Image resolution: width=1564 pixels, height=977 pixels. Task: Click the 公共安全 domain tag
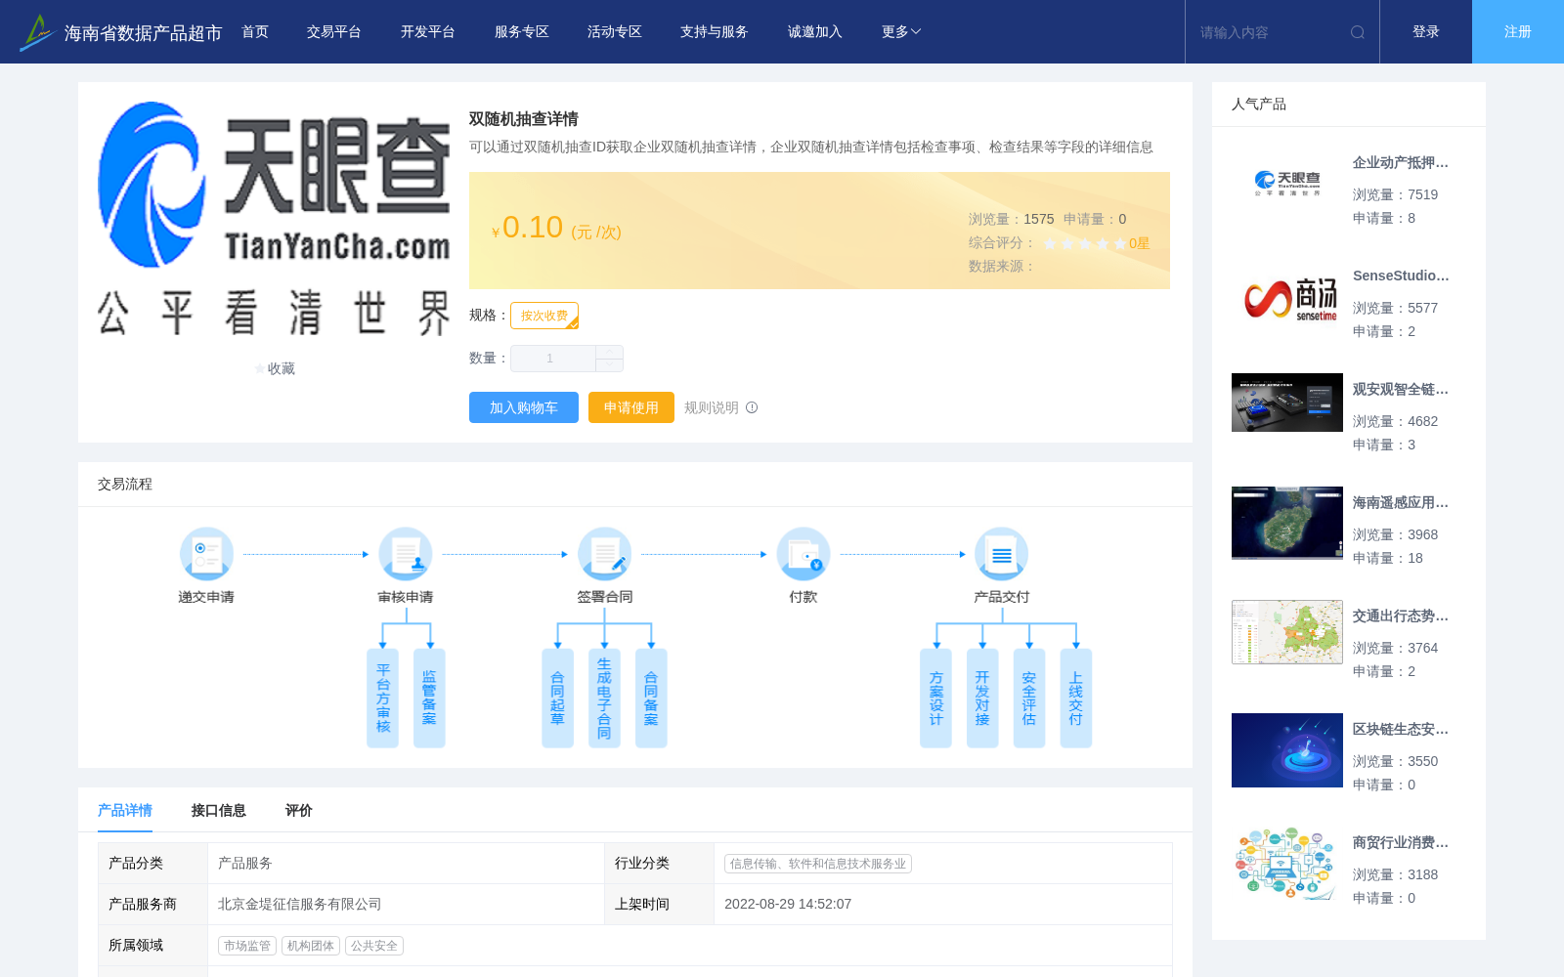(374, 946)
